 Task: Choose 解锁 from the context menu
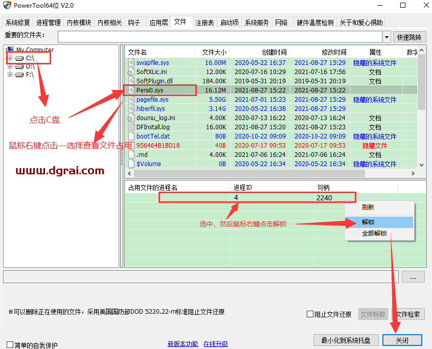pos(368,222)
